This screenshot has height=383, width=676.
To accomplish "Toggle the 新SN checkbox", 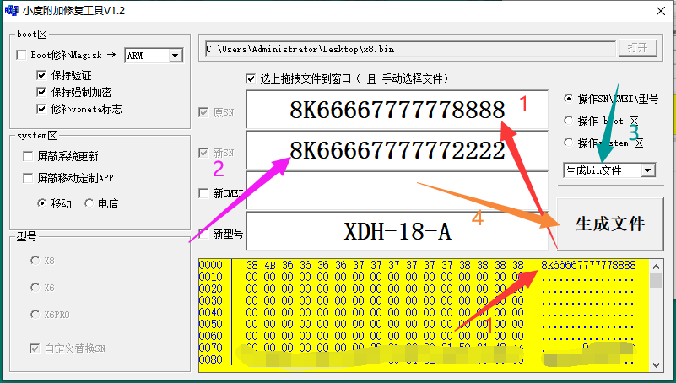I will (203, 153).
